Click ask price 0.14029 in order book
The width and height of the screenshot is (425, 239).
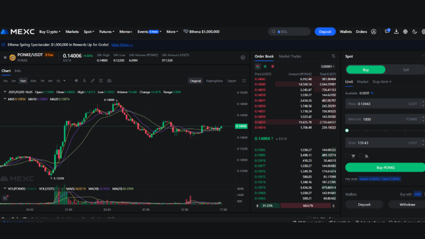[260, 122]
